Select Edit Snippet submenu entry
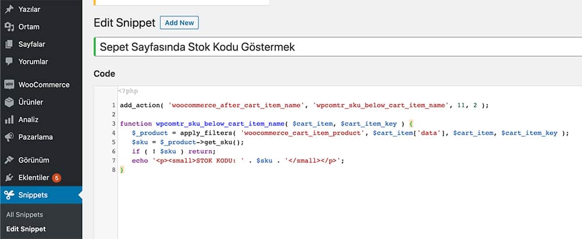Image resolution: width=582 pixels, height=239 pixels. (26, 229)
